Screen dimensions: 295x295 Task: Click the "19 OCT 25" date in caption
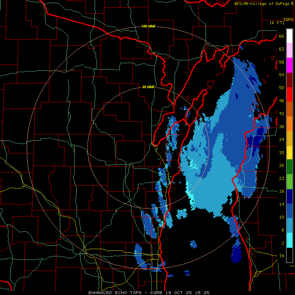(179, 293)
